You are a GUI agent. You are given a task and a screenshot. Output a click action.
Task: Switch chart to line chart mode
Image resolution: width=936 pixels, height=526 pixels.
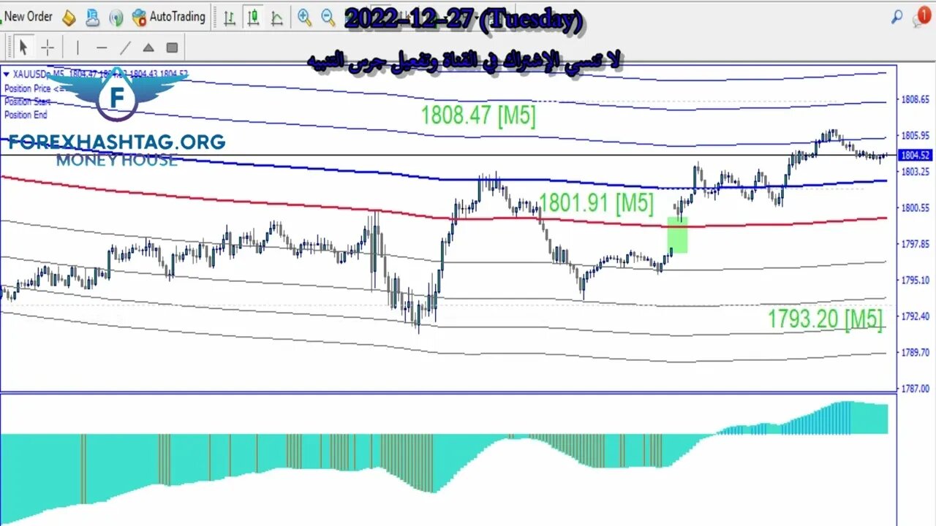(x=276, y=17)
